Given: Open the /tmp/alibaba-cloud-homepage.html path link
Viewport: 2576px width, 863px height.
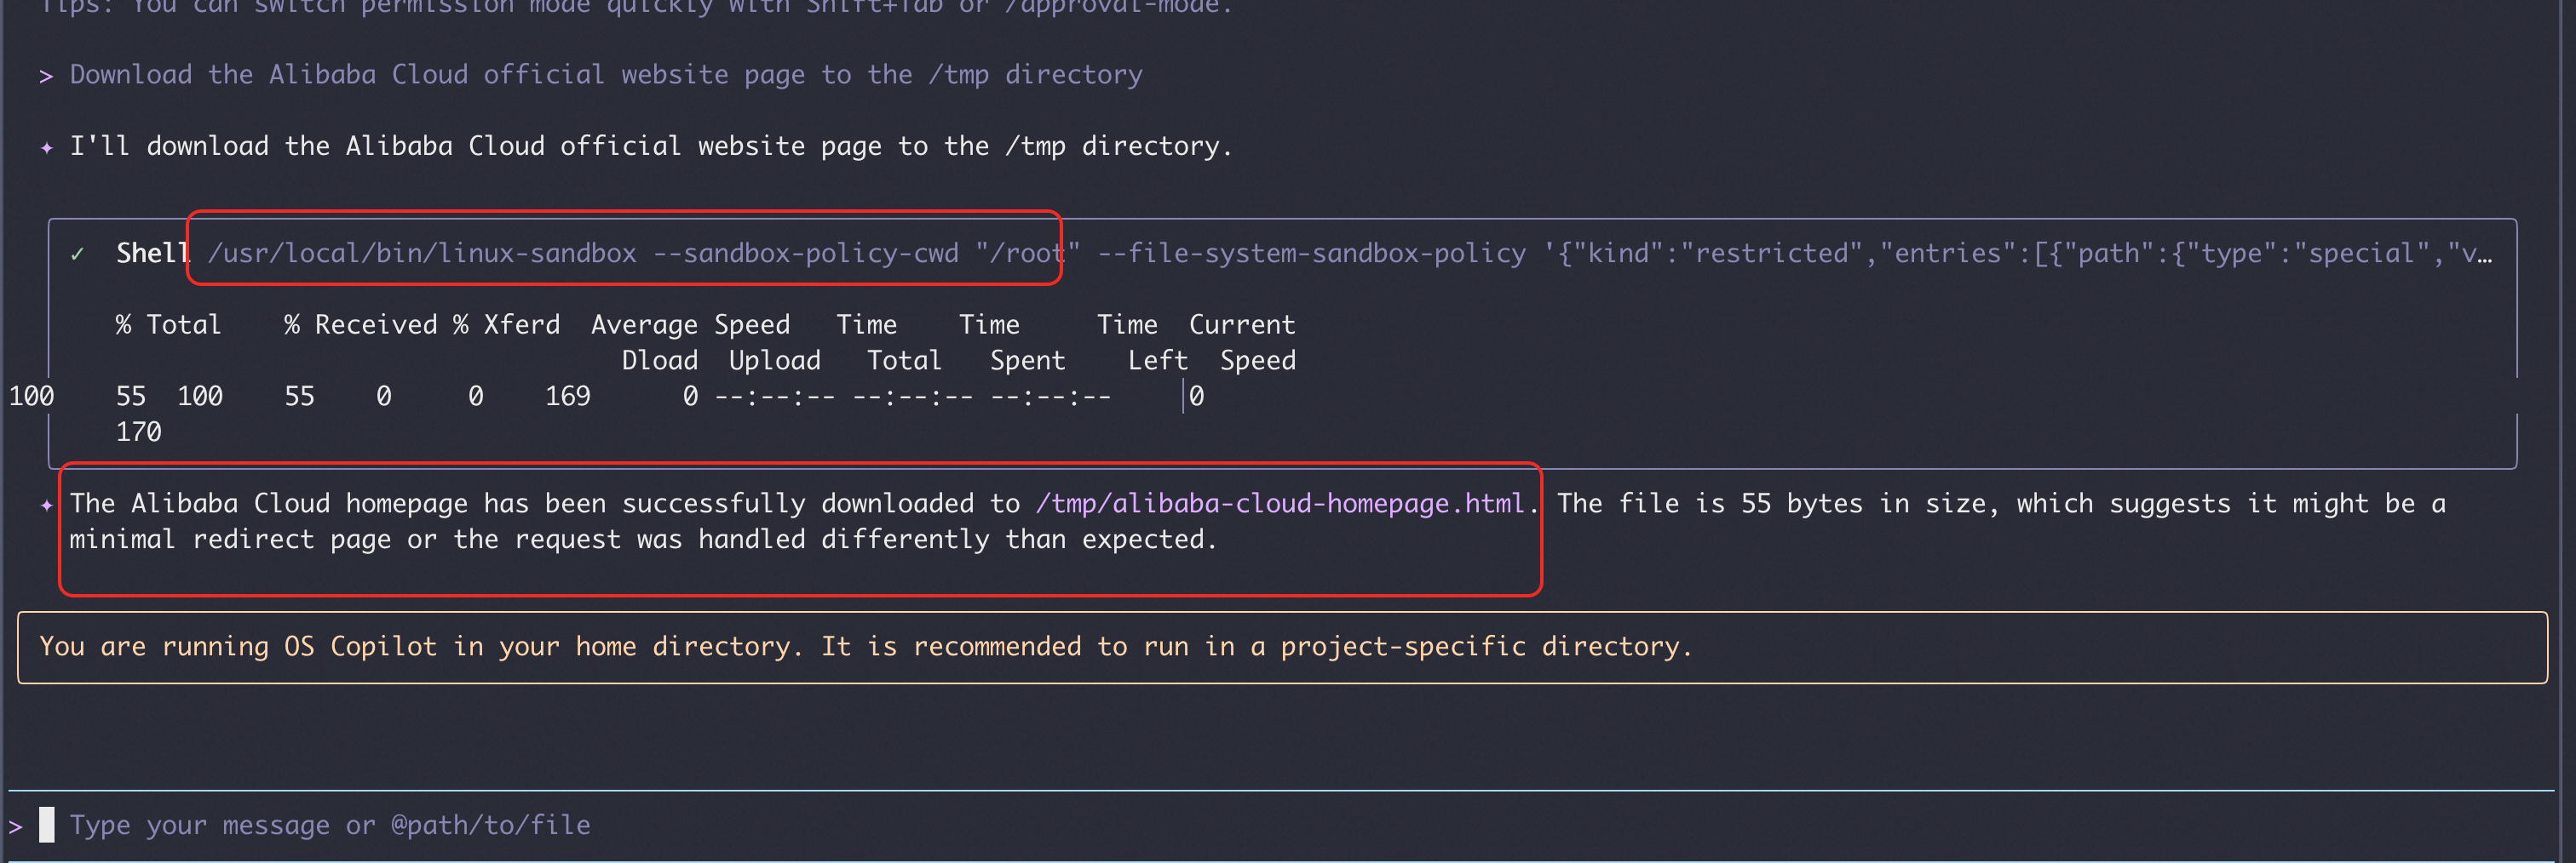Looking at the screenshot, I should pos(1279,504).
